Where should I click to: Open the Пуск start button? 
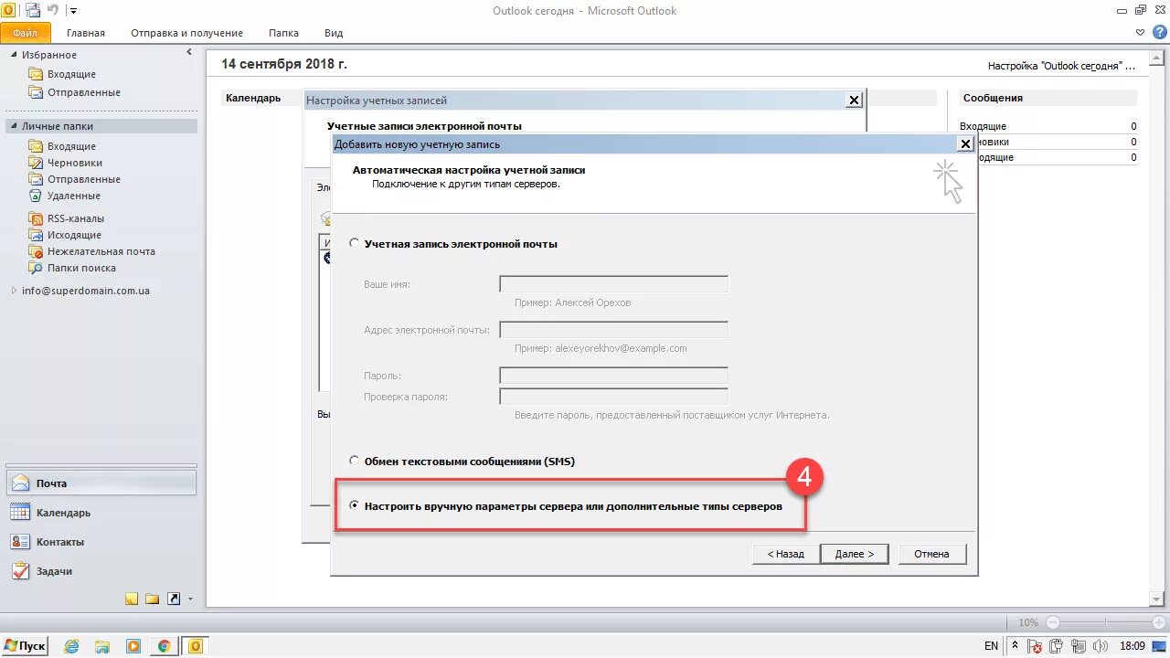point(25,646)
